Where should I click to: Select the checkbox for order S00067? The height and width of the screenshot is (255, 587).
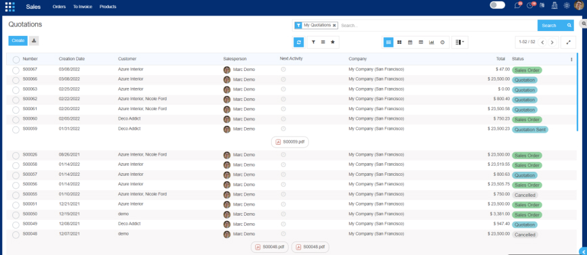[x=16, y=70]
